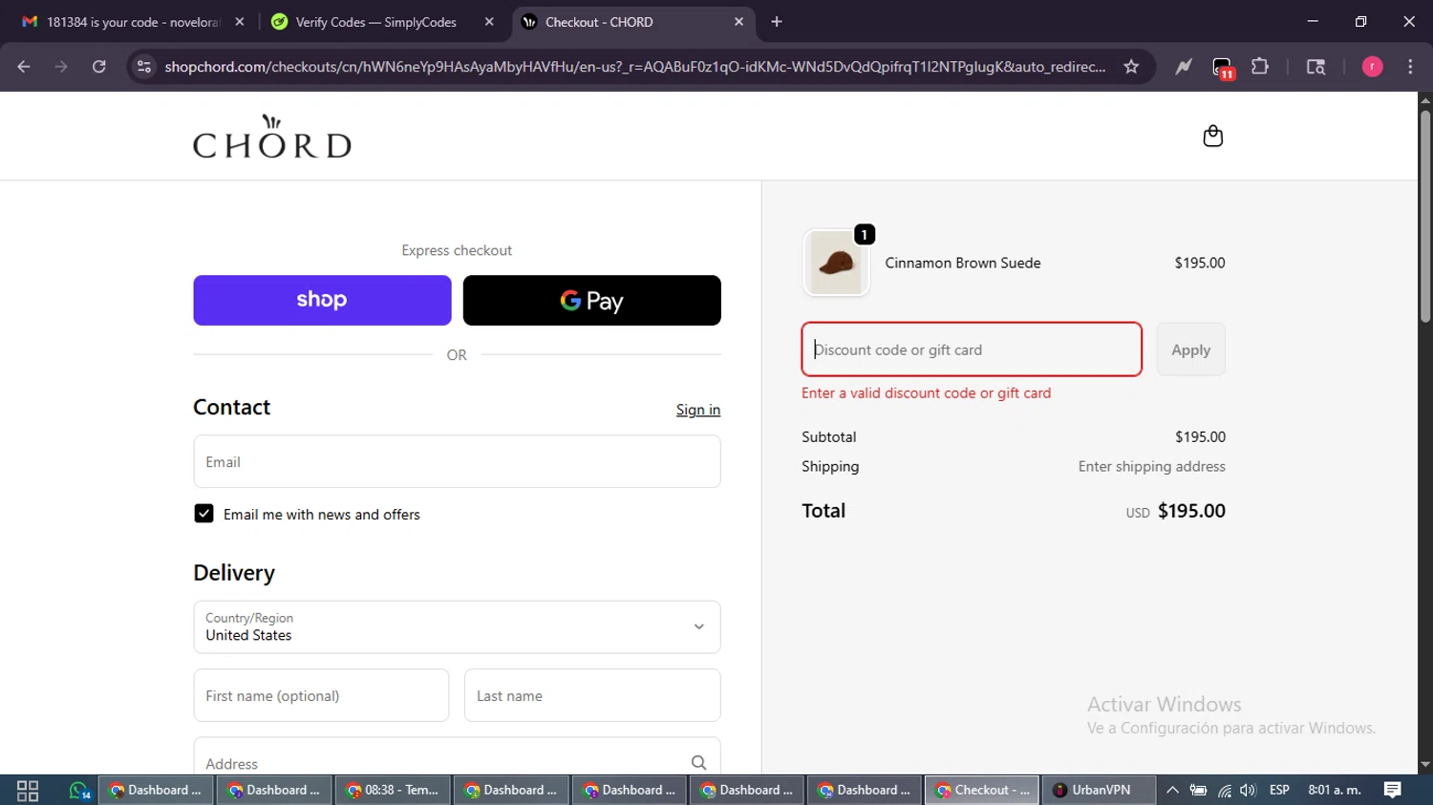Reload the checkout page
The width and height of the screenshot is (1433, 805).
tap(98, 67)
